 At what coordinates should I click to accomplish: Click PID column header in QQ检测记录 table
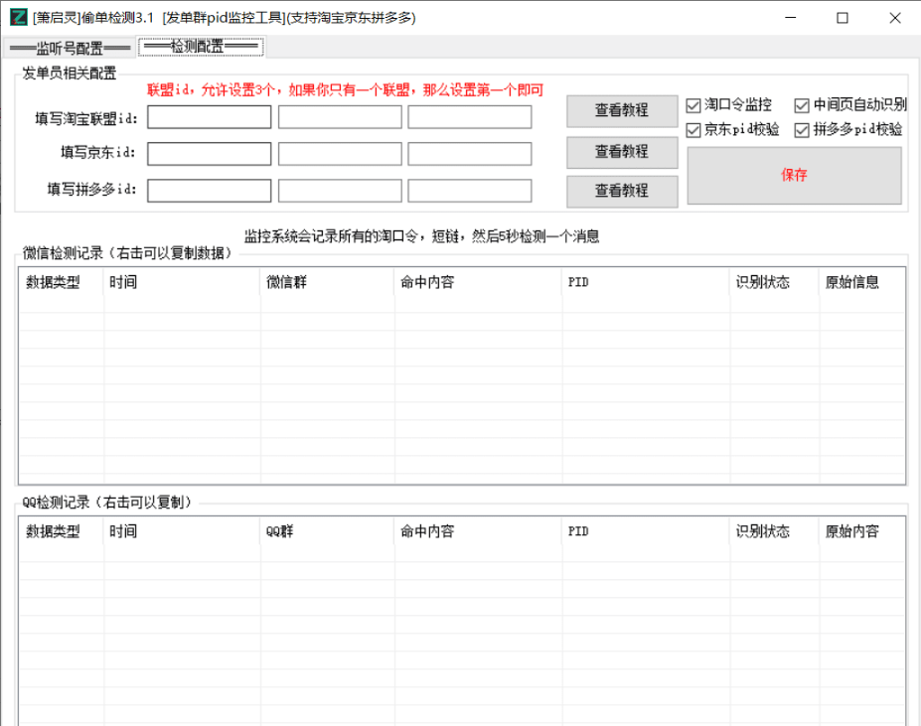646,531
